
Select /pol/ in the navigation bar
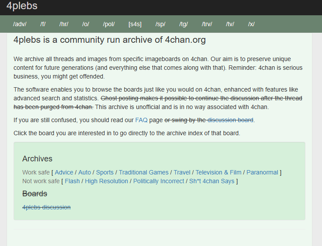pos(109,24)
